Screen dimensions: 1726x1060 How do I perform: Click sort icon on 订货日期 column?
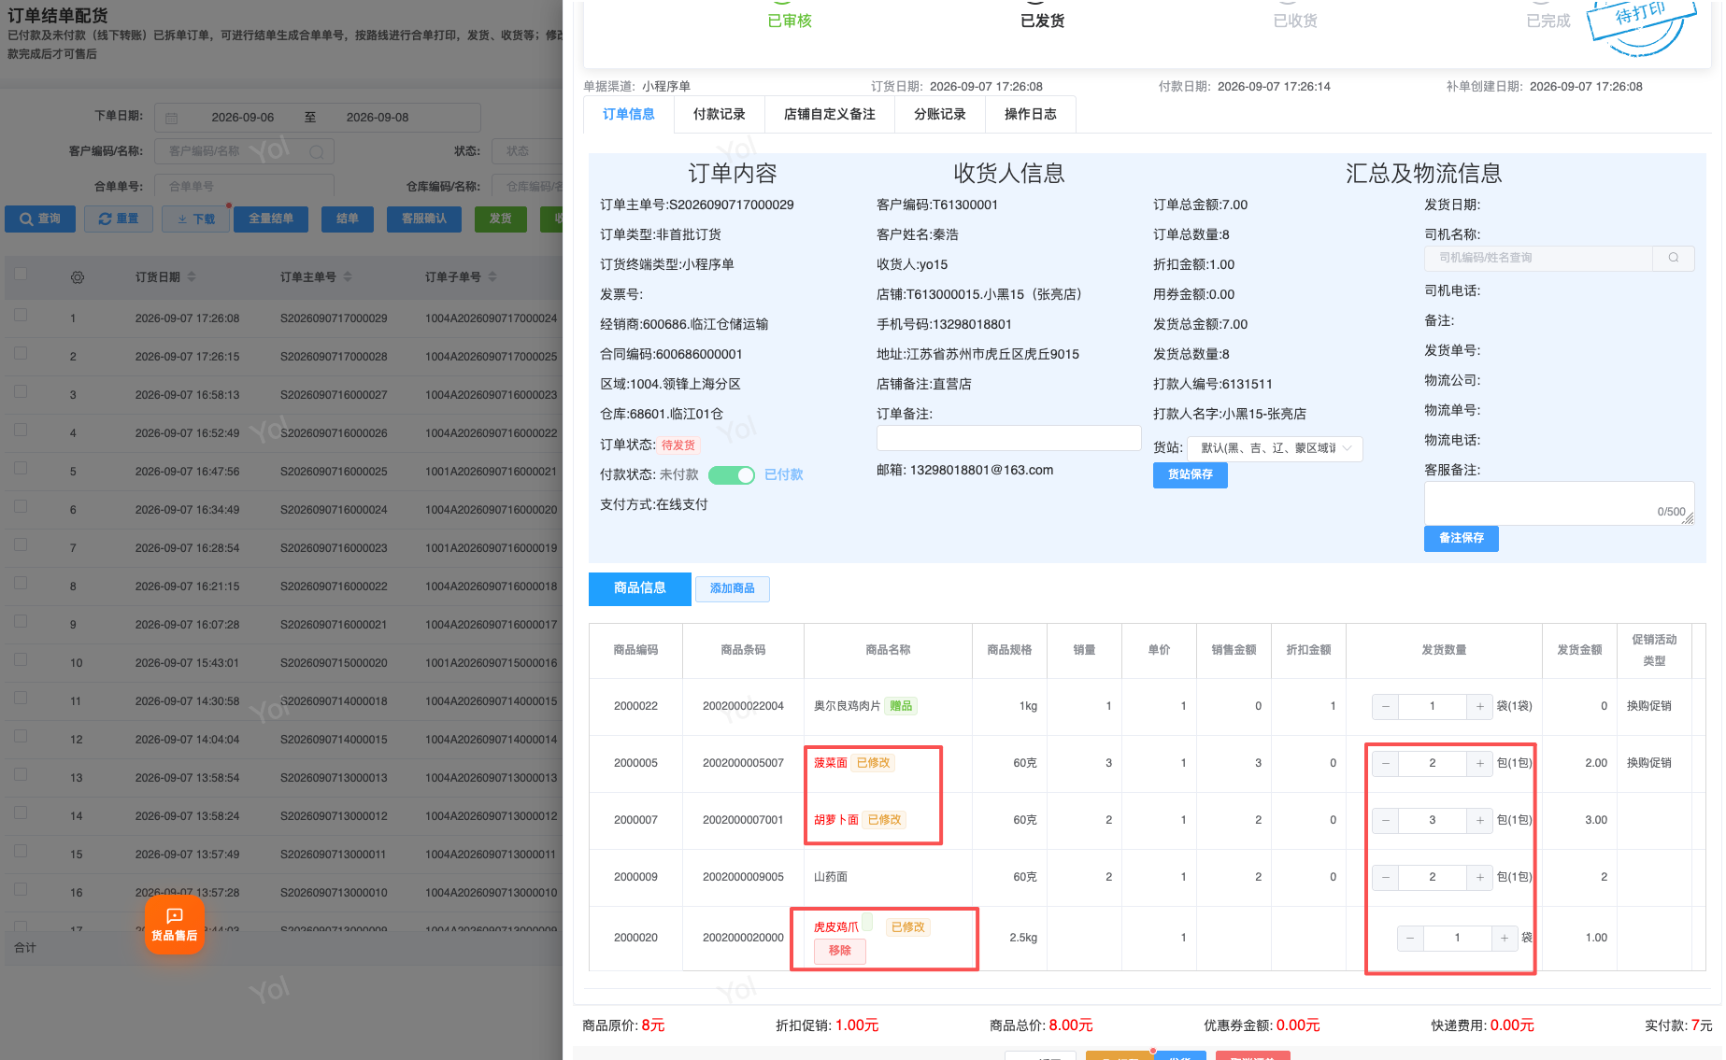[x=192, y=277]
